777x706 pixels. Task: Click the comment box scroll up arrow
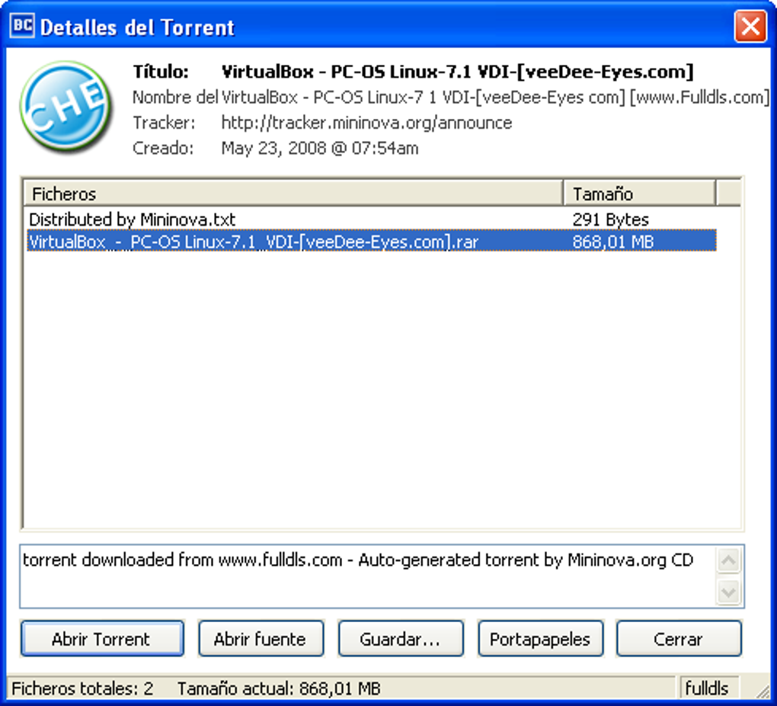click(x=728, y=560)
